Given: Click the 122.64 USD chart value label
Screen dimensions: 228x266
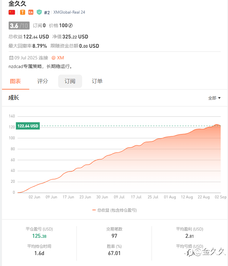Looking at the screenshot, I should pyautogui.click(x=28, y=126).
